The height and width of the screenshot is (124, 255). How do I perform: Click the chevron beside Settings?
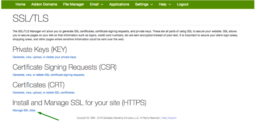click(x=152, y=4)
